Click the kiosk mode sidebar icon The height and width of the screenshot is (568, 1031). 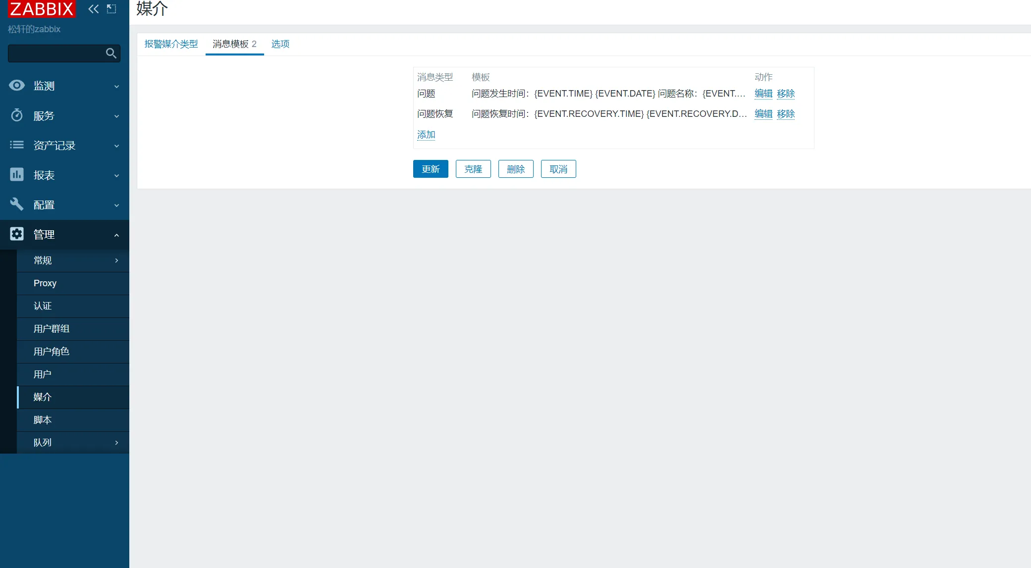[x=111, y=9]
